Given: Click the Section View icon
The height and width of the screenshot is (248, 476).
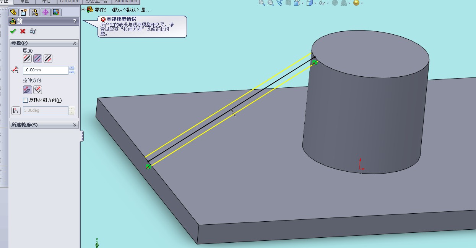Looking at the screenshot, I should (288, 3).
